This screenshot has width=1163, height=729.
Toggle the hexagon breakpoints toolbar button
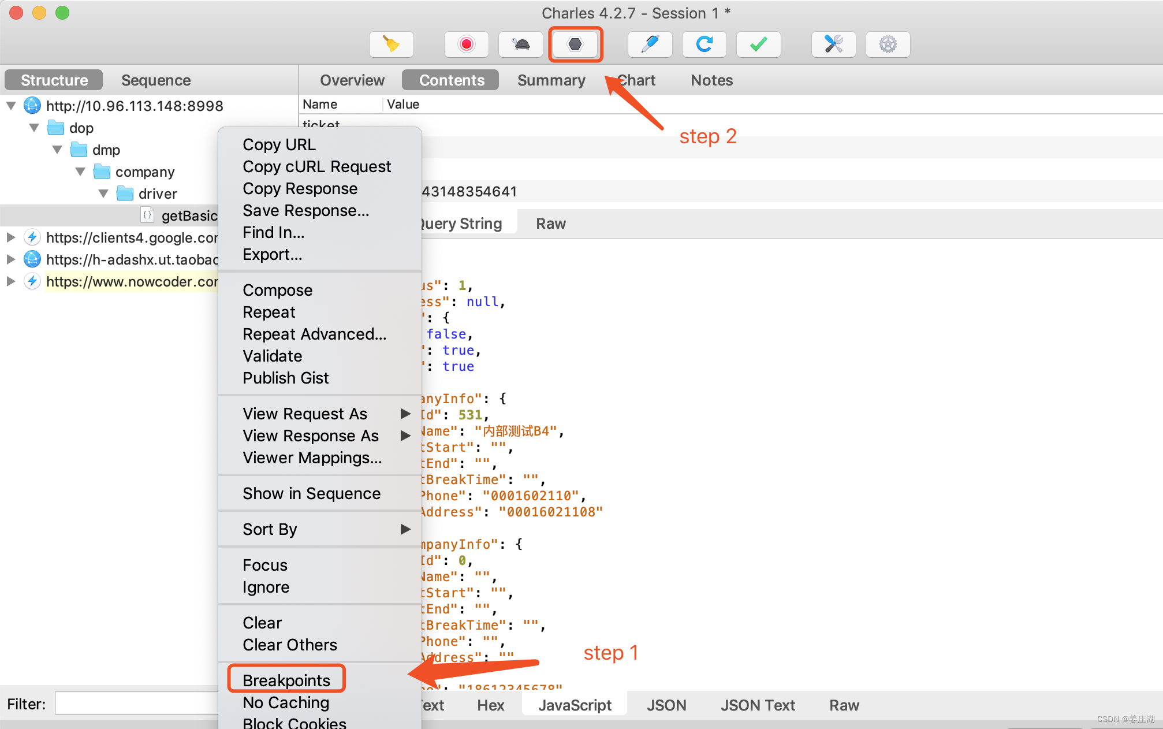(x=575, y=44)
